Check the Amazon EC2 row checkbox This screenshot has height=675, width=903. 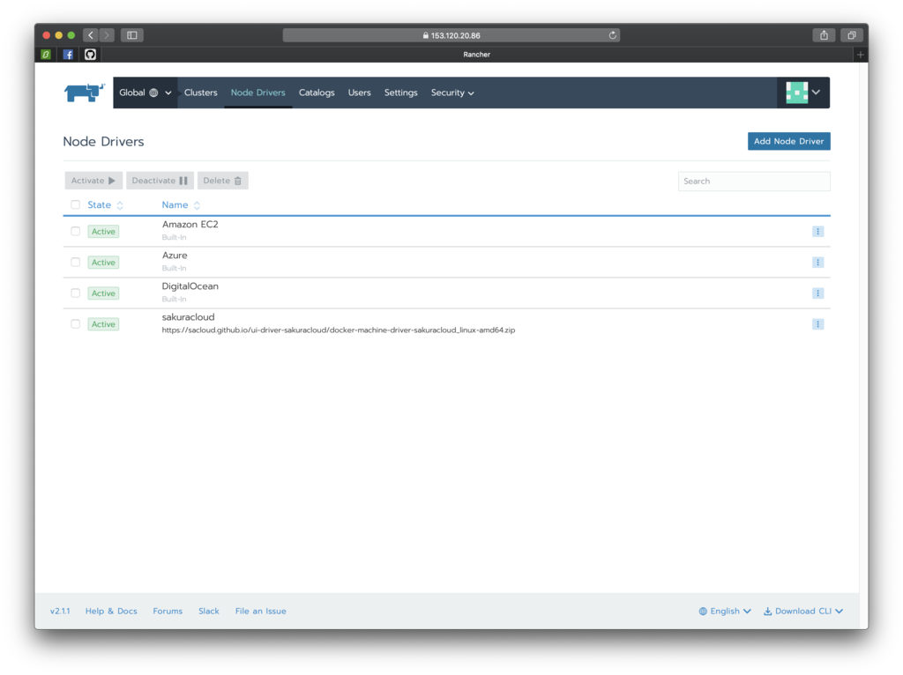(x=76, y=232)
